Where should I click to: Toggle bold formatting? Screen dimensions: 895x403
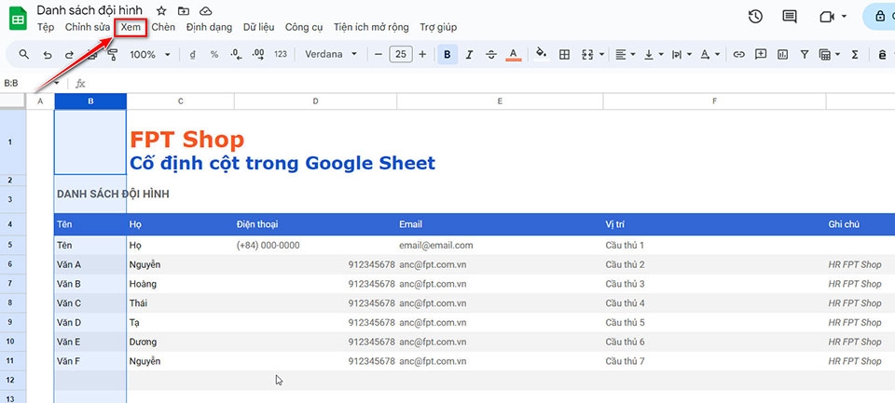[447, 55]
